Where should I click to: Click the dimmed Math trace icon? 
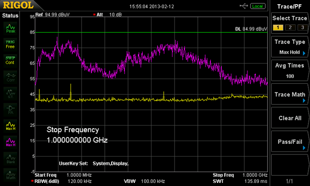coord(10,175)
